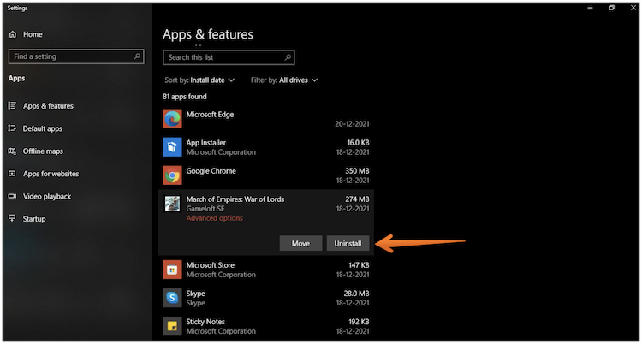
Task: Click the Home icon in sidebar
Action: [x=13, y=34]
